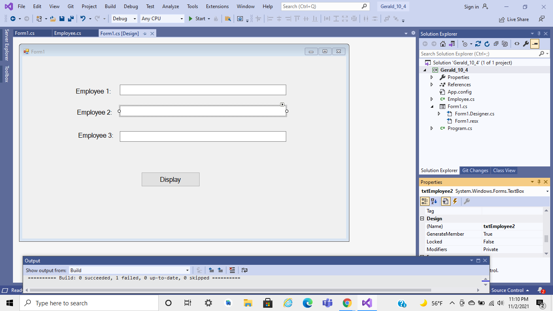Open the View Code icon in Solution Explorer
This screenshot has width=553, height=311.
pos(517,44)
